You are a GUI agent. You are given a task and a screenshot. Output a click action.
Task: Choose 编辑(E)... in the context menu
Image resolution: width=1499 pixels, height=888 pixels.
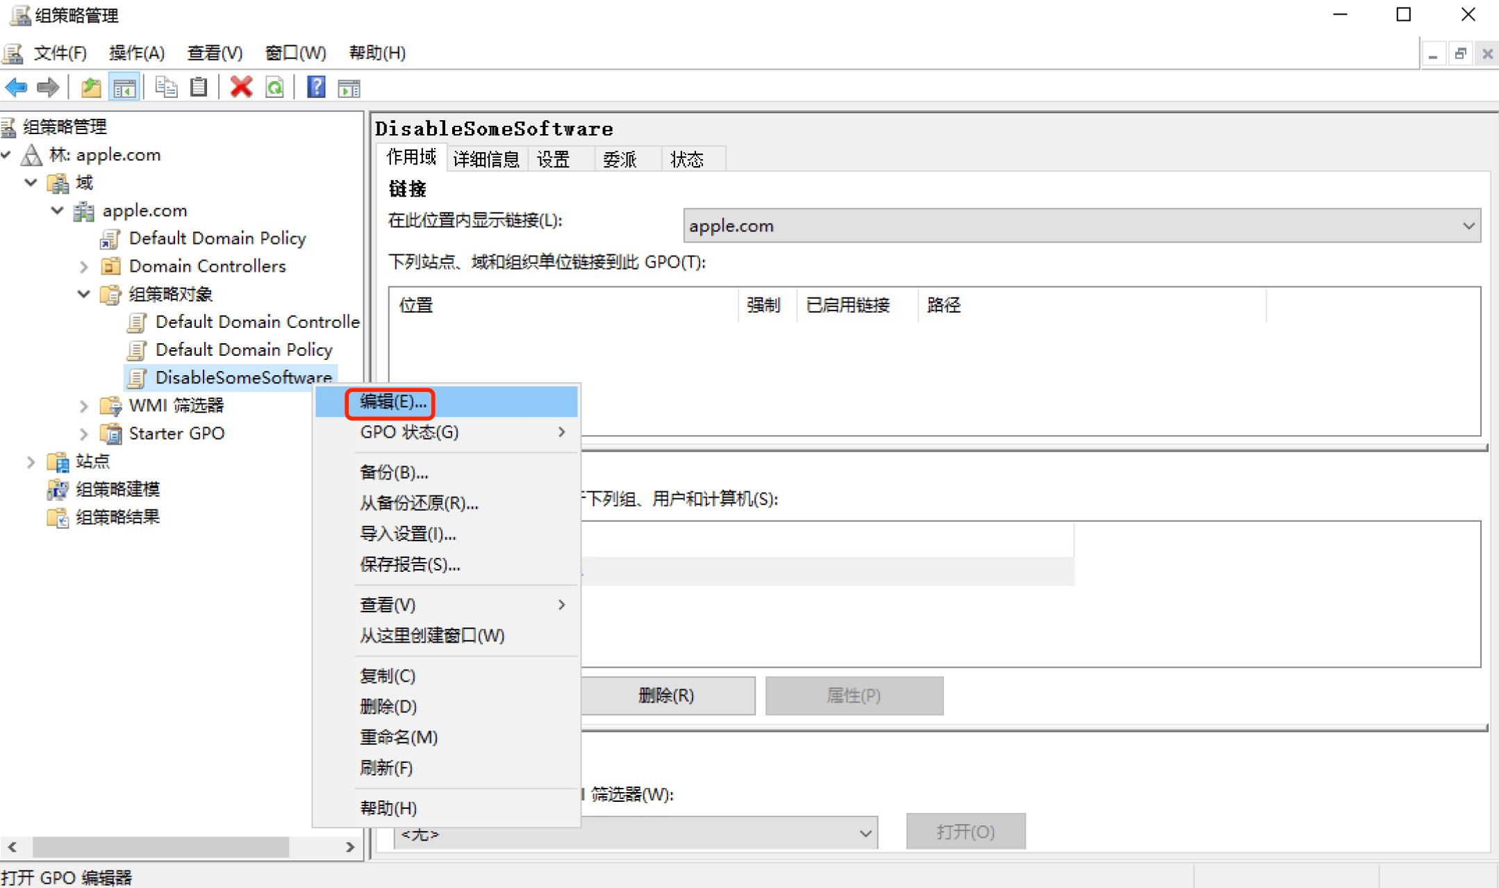tap(393, 402)
